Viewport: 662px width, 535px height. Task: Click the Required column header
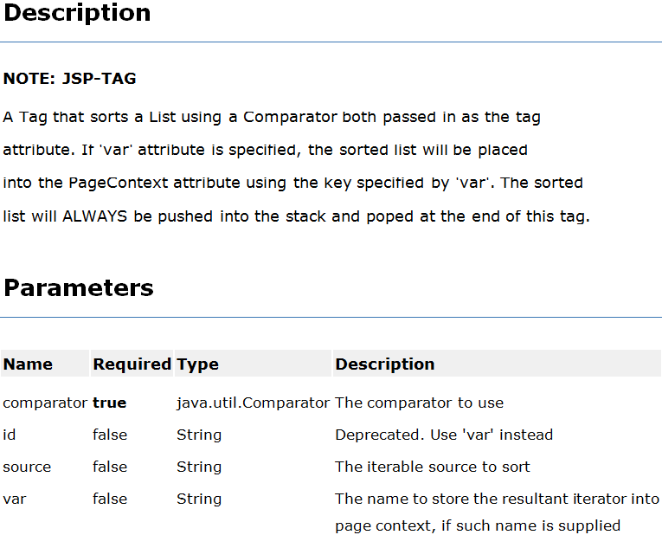click(x=132, y=364)
